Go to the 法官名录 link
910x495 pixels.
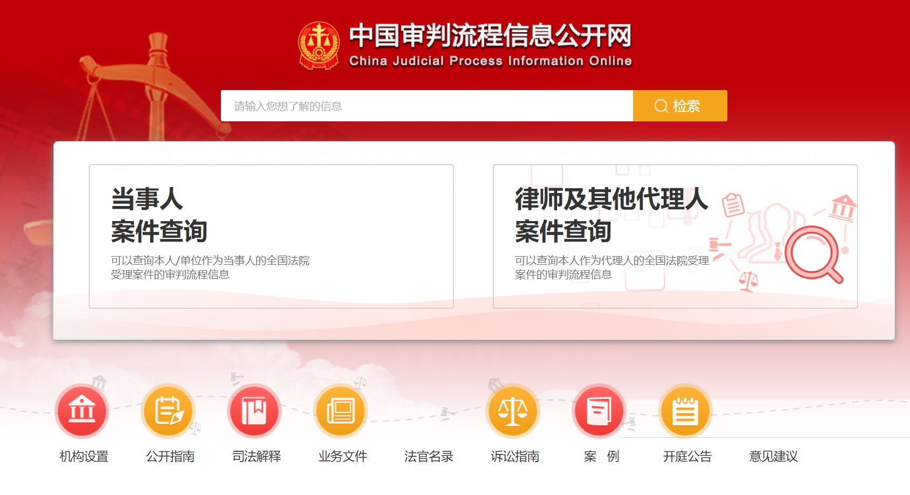[429, 456]
